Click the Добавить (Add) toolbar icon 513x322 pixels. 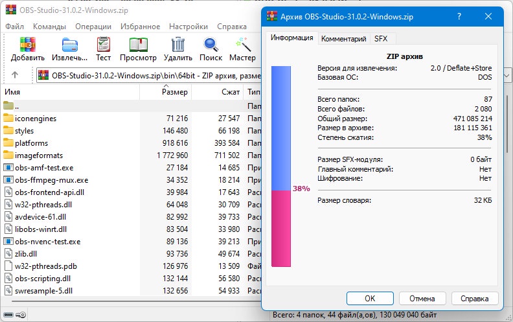tap(27, 45)
